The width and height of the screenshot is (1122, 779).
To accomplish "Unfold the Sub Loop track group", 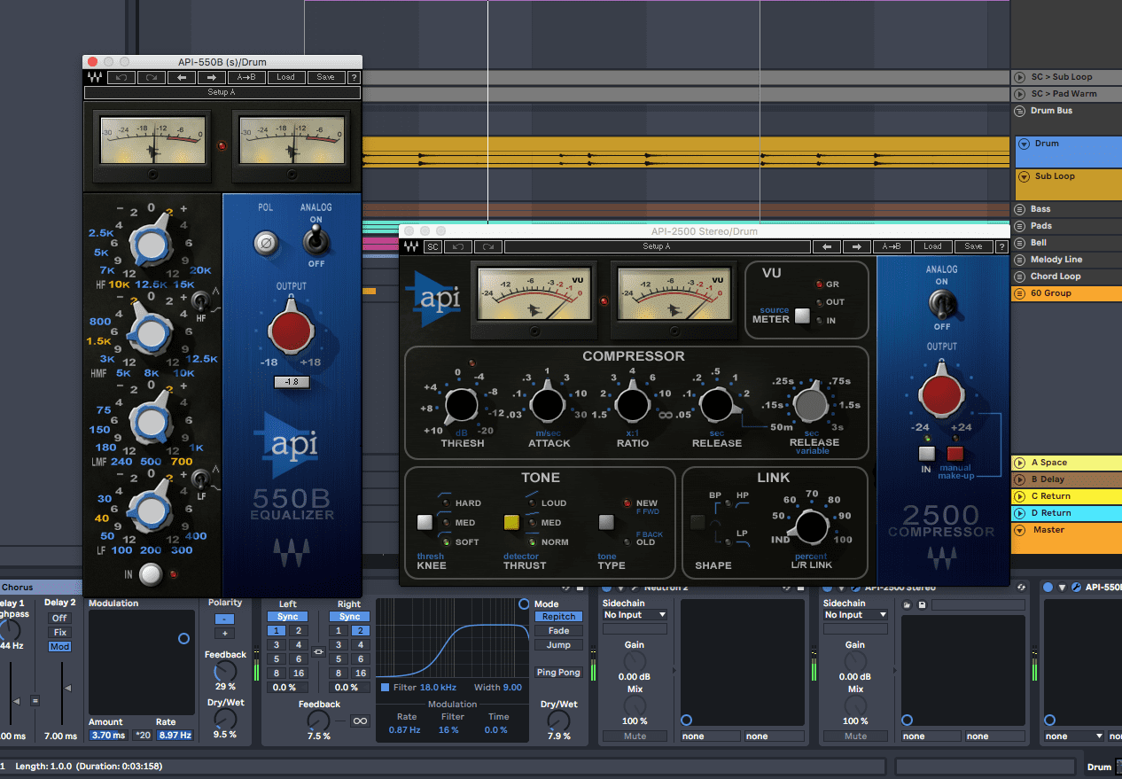I will pyautogui.click(x=1024, y=176).
